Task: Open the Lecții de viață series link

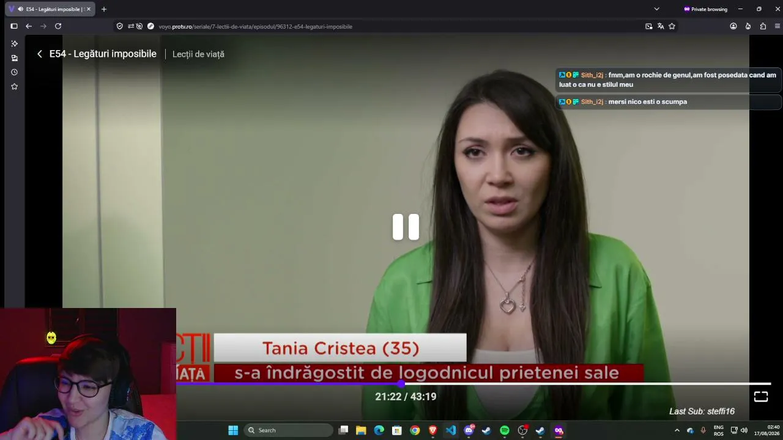Action: click(198, 54)
